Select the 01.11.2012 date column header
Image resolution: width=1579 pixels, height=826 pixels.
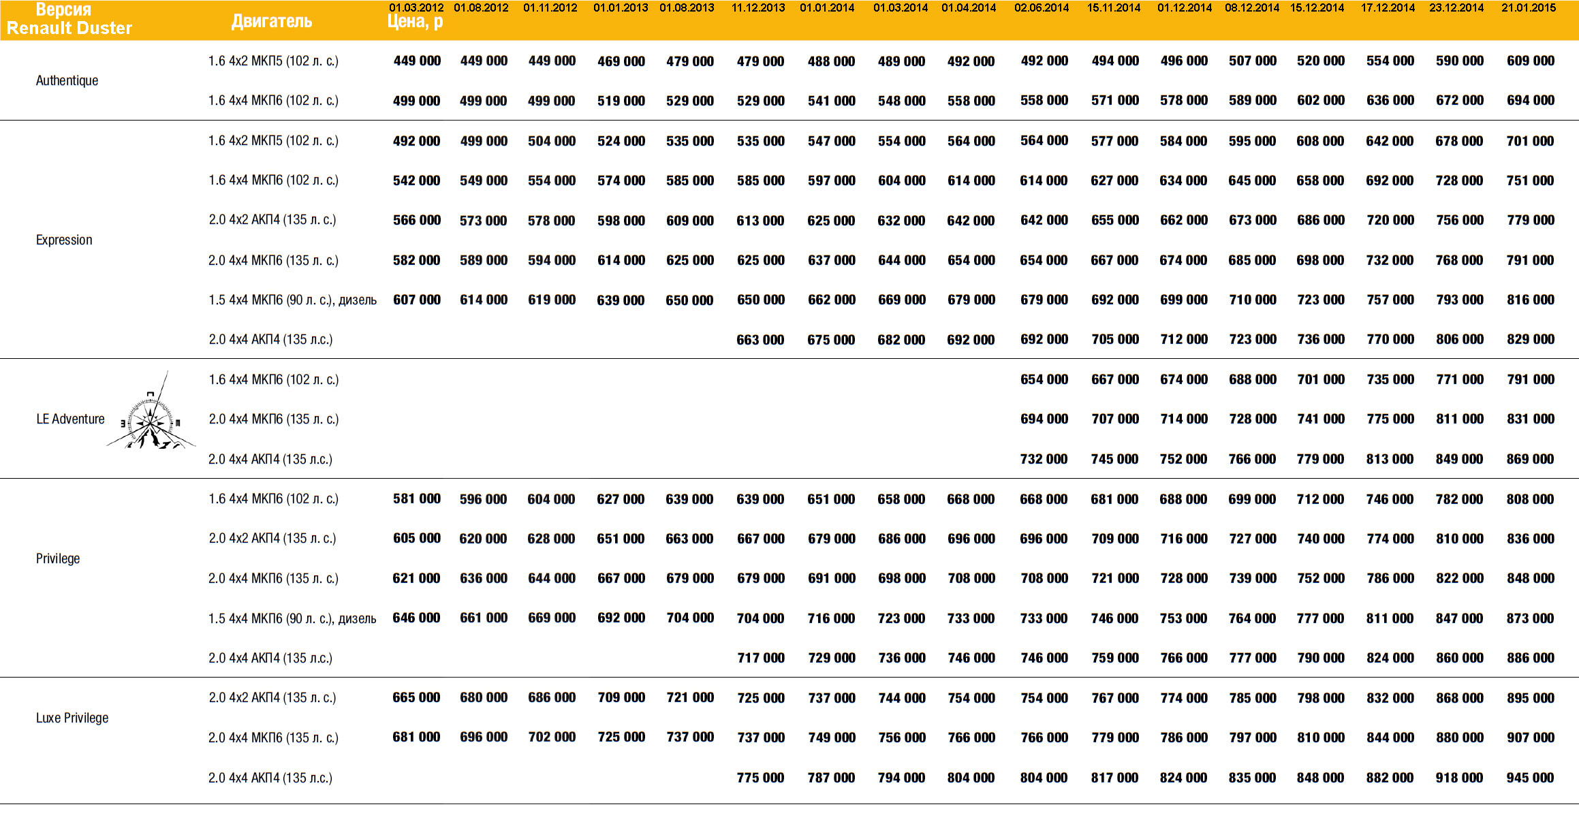click(550, 7)
